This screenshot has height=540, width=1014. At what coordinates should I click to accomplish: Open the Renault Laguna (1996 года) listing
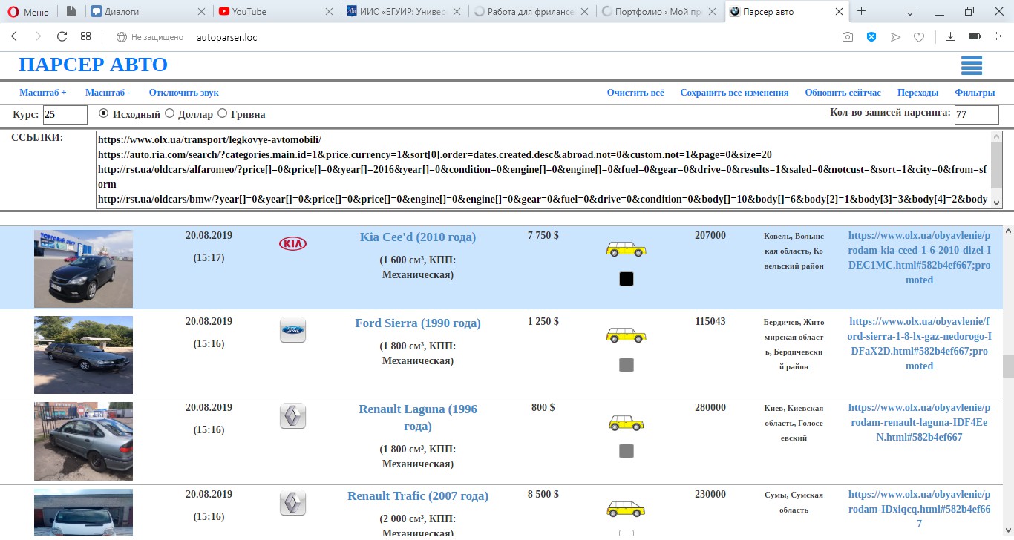pyautogui.click(x=418, y=418)
